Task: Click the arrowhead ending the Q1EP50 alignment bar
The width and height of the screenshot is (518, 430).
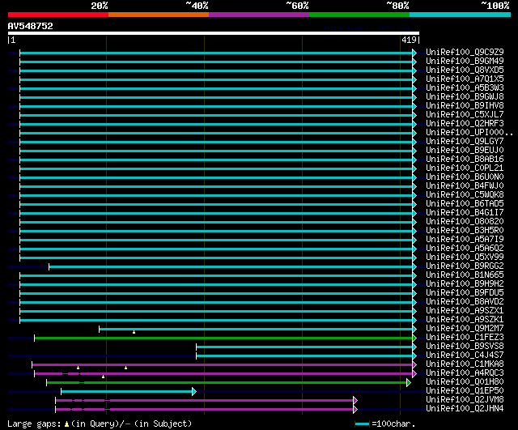Action: (x=194, y=391)
